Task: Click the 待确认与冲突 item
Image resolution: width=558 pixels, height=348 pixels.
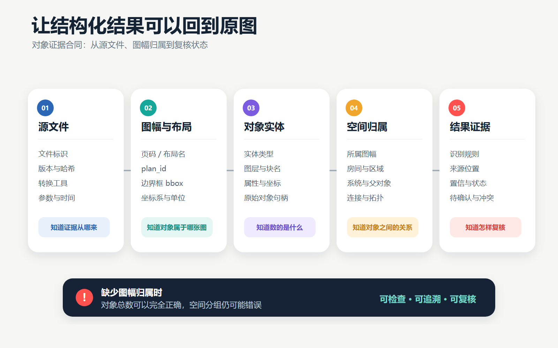Action: point(472,198)
